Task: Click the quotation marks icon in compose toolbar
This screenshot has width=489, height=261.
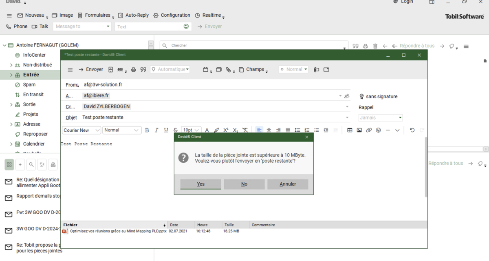Action: click(143, 70)
